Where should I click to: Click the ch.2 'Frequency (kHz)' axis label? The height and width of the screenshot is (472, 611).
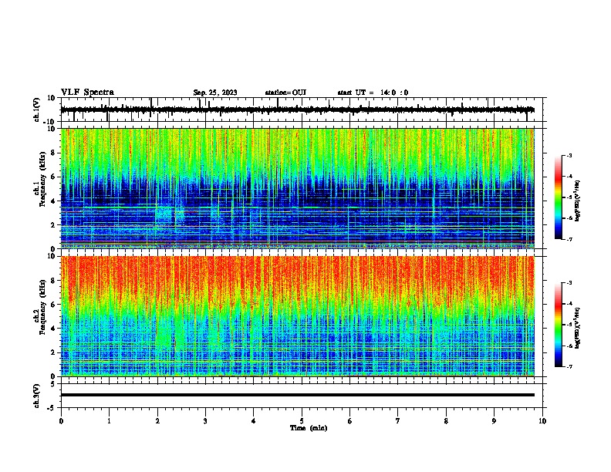42,307
